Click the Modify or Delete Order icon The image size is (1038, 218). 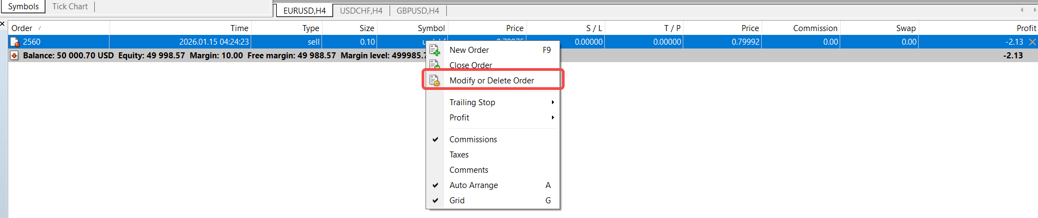click(x=434, y=81)
